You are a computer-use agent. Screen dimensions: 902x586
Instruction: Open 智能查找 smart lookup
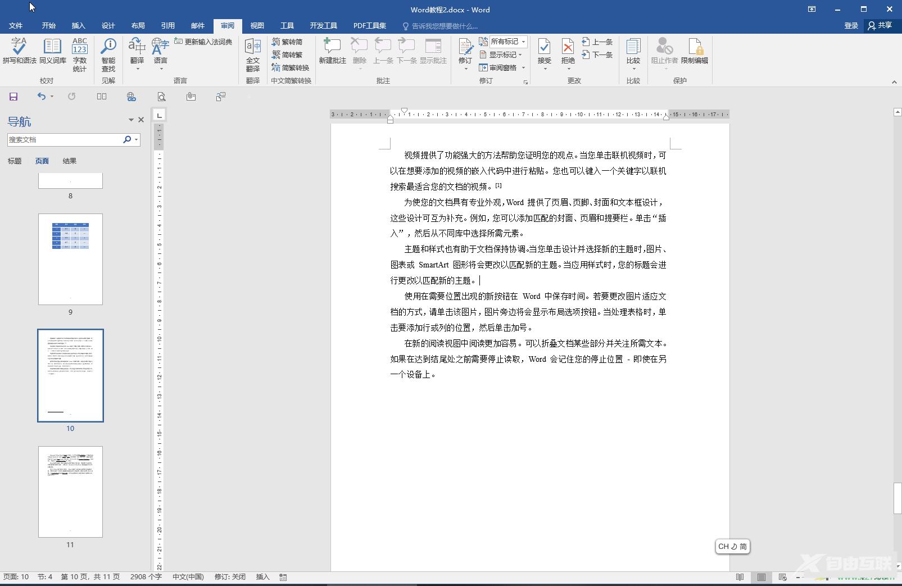click(x=108, y=54)
